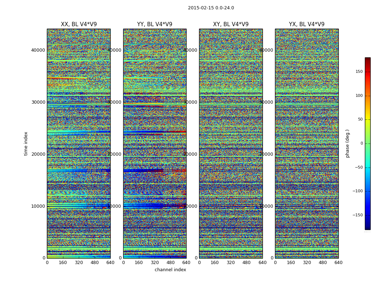This screenshot has width=376, height=287.
Task: Click the phase colorbar near -150 degrees
Action: click(x=368, y=215)
